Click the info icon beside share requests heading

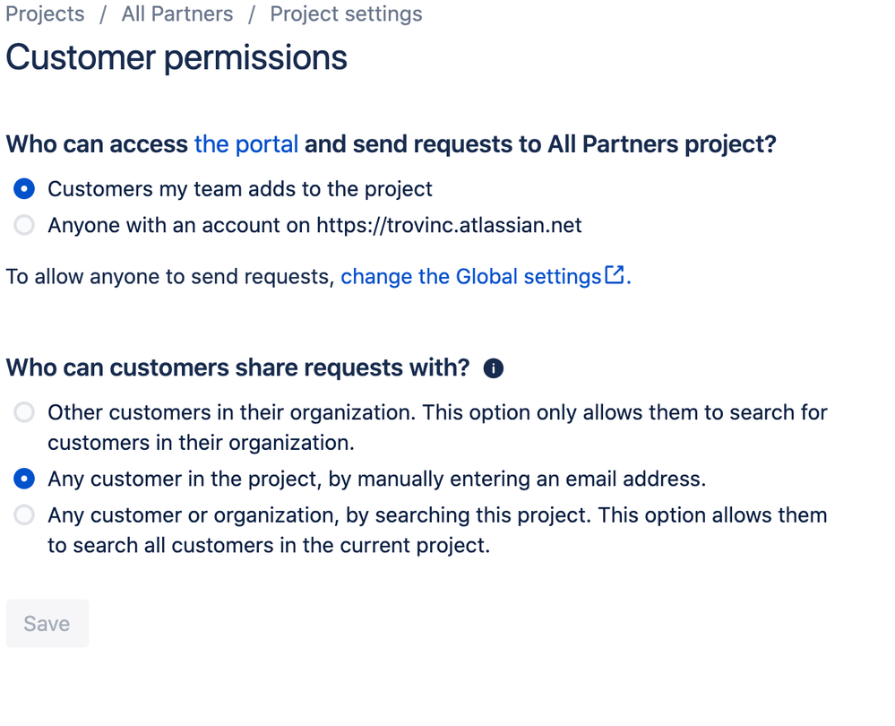pos(493,368)
